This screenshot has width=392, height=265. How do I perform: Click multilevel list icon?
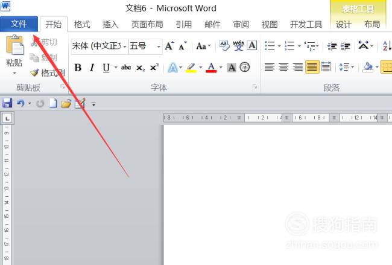[309, 46]
